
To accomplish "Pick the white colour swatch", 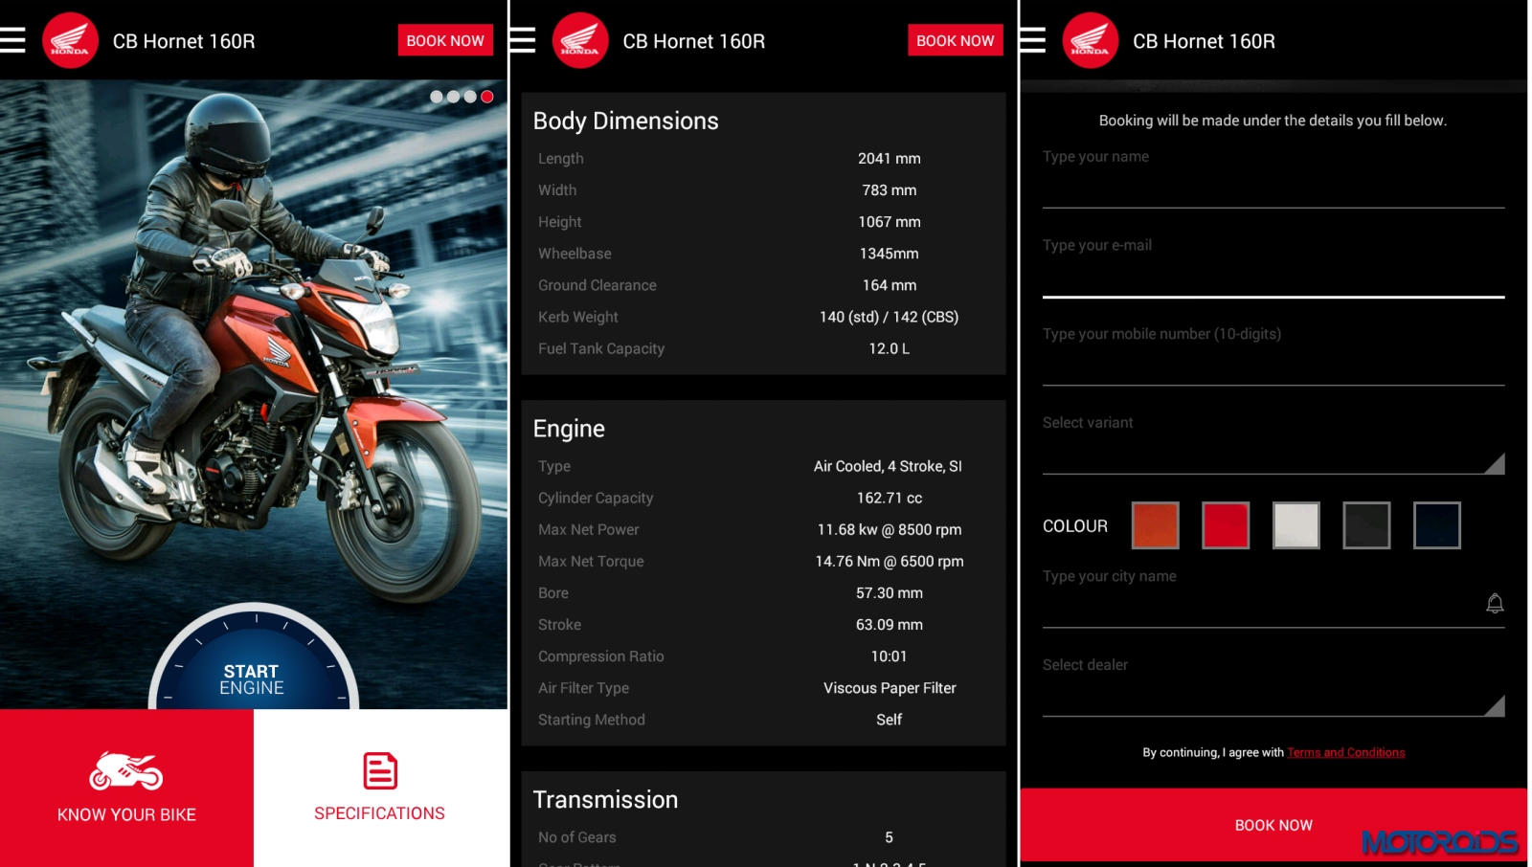I will click(1296, 525).
